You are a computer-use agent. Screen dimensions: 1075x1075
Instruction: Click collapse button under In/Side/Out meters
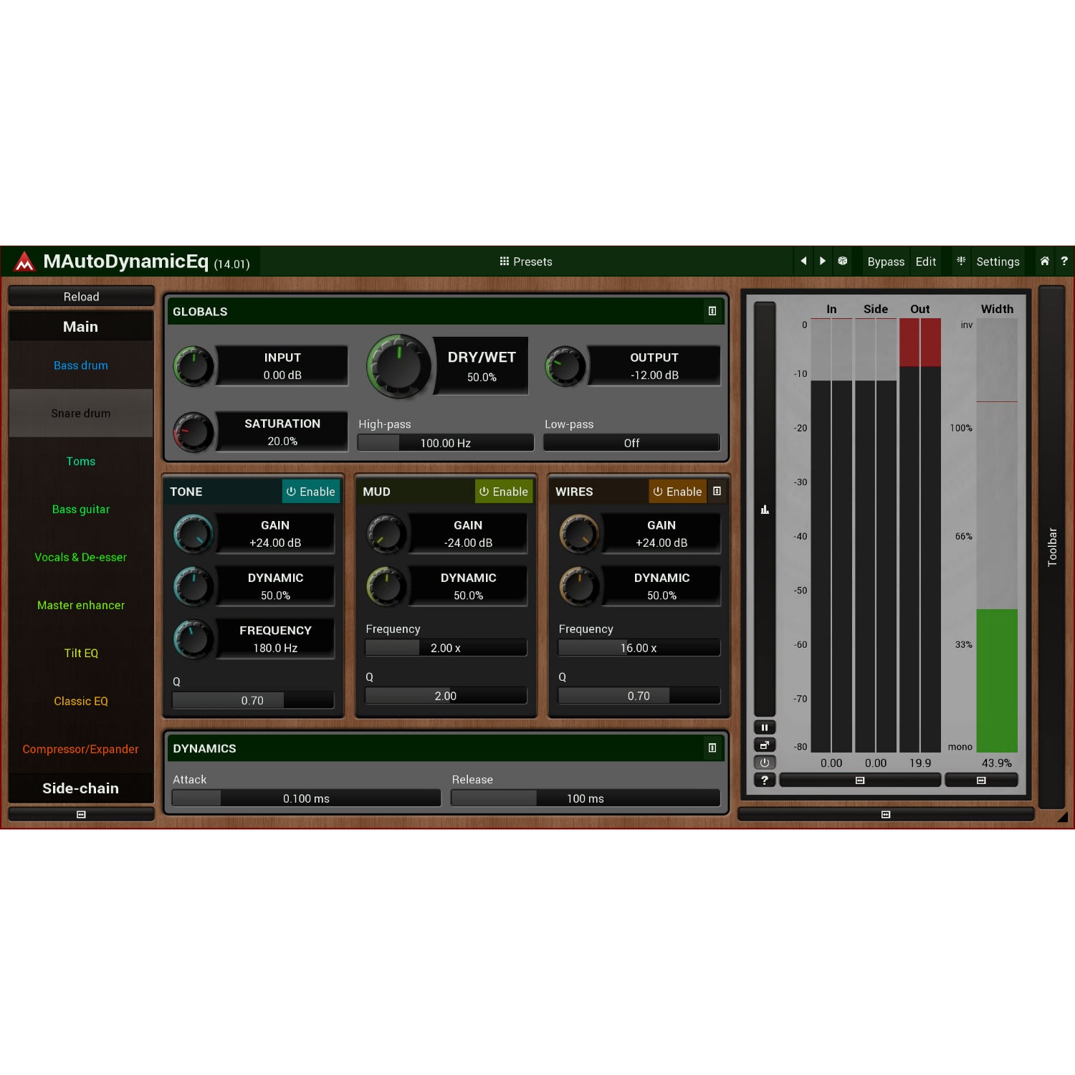860,780
